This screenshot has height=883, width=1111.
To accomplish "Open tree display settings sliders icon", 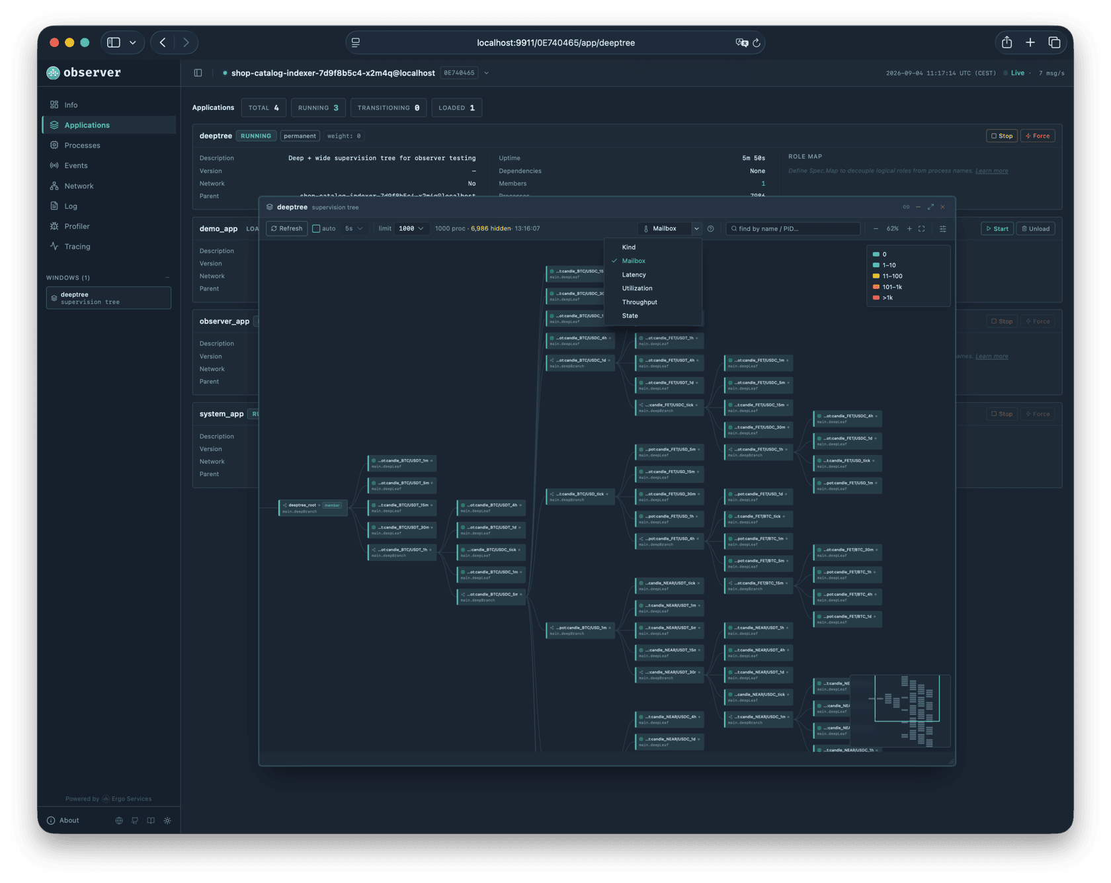I will tap(943, 229).
